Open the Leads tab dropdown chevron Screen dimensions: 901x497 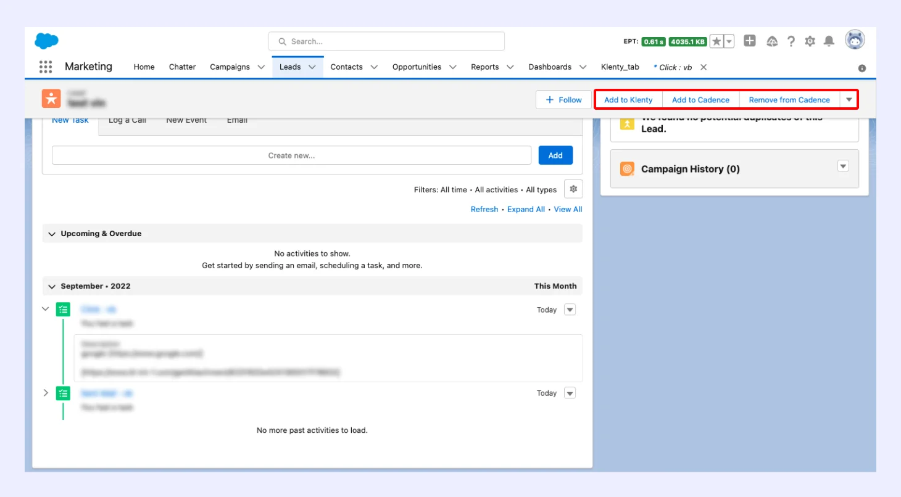[312, 67]
